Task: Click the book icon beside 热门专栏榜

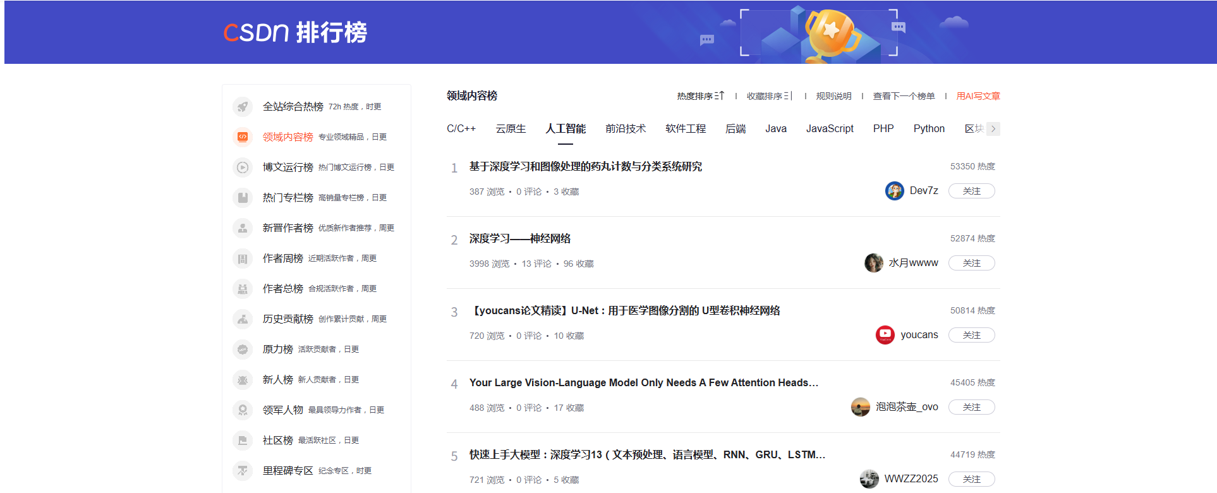Action: click(x=243, y=198)
